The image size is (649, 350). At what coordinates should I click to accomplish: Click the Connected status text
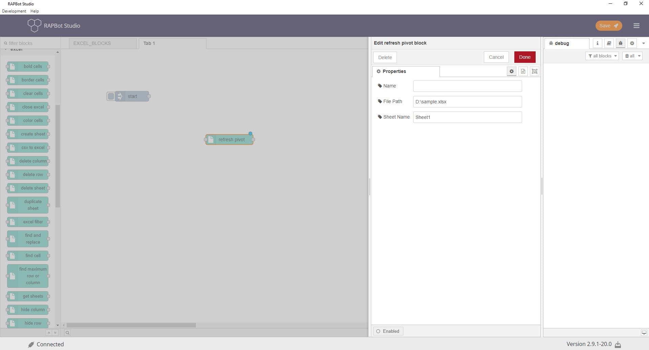click(50, 344)
